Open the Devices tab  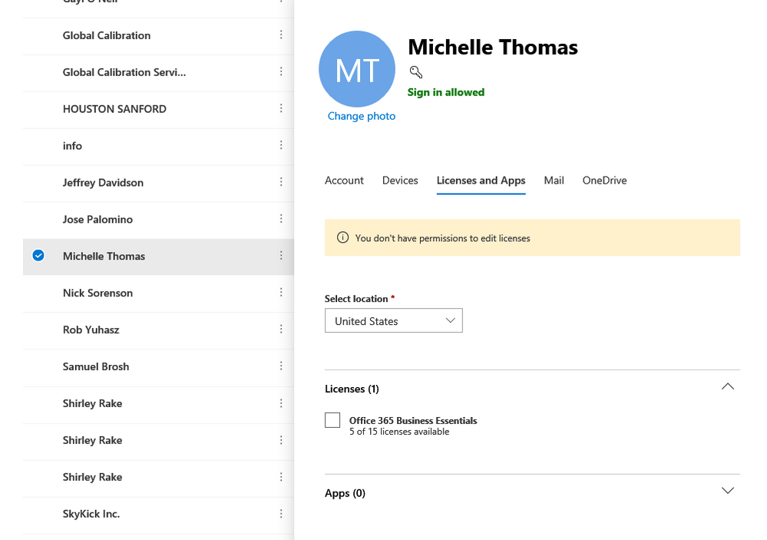(x=400, y=181)
